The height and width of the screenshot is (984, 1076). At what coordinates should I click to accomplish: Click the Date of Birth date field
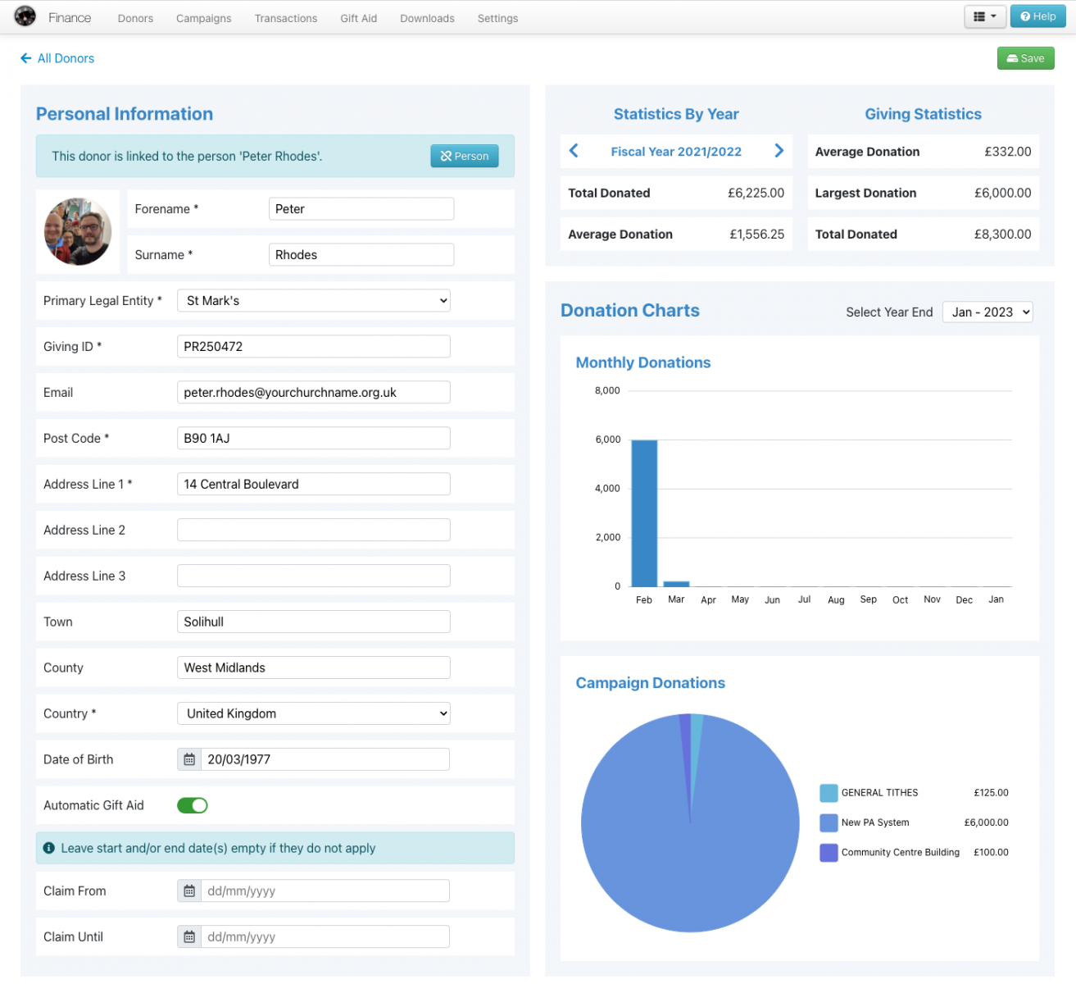click(x=325, y=759)
